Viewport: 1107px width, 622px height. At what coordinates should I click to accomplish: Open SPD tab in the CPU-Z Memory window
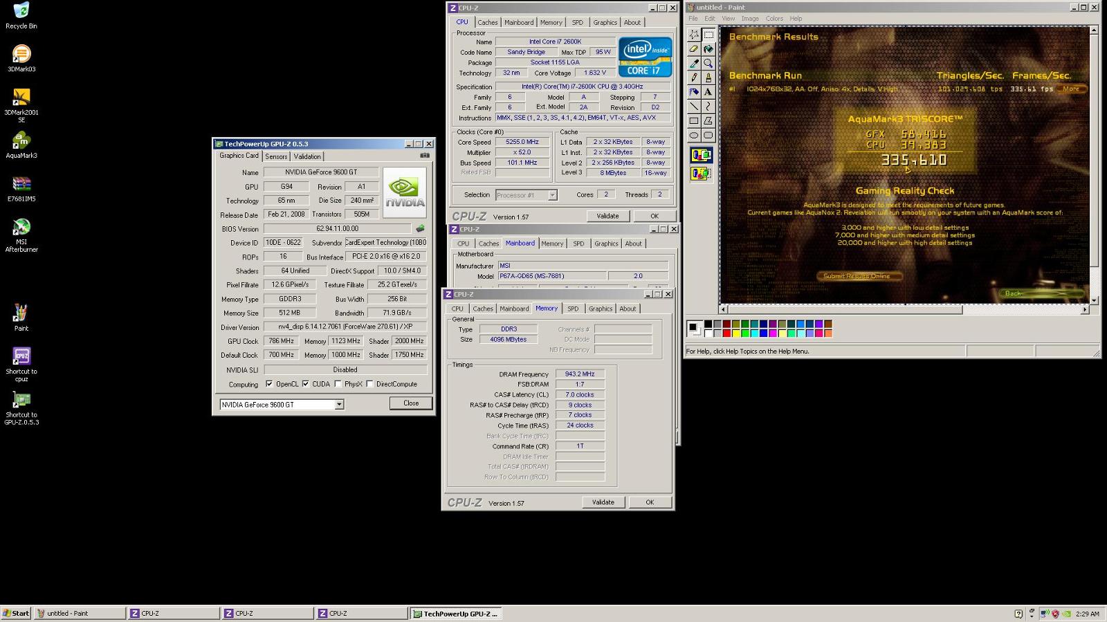coord(573,309)
